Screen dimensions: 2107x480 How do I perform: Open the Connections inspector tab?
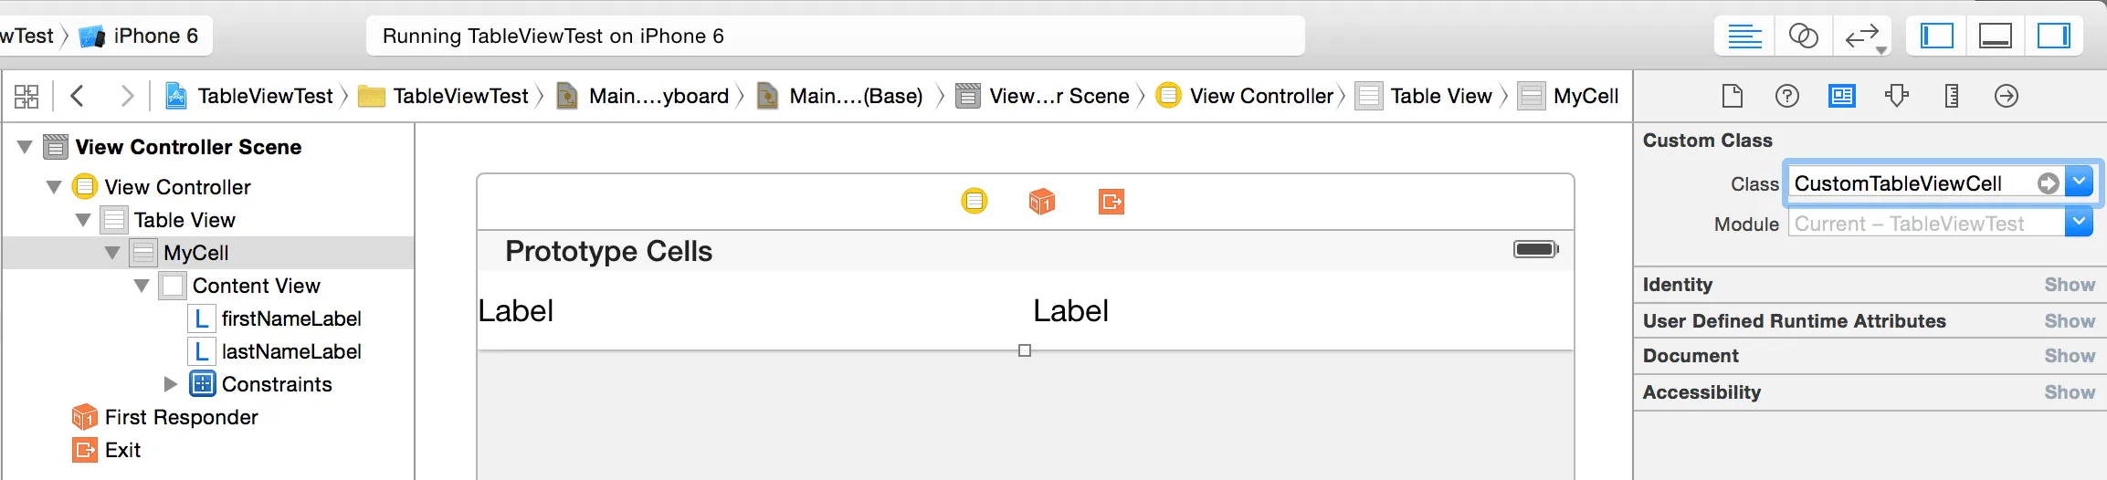click(x=2006, y=96)
